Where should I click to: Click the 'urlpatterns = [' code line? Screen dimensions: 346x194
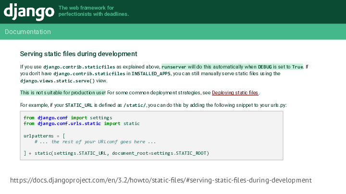(x=44, y=136)
